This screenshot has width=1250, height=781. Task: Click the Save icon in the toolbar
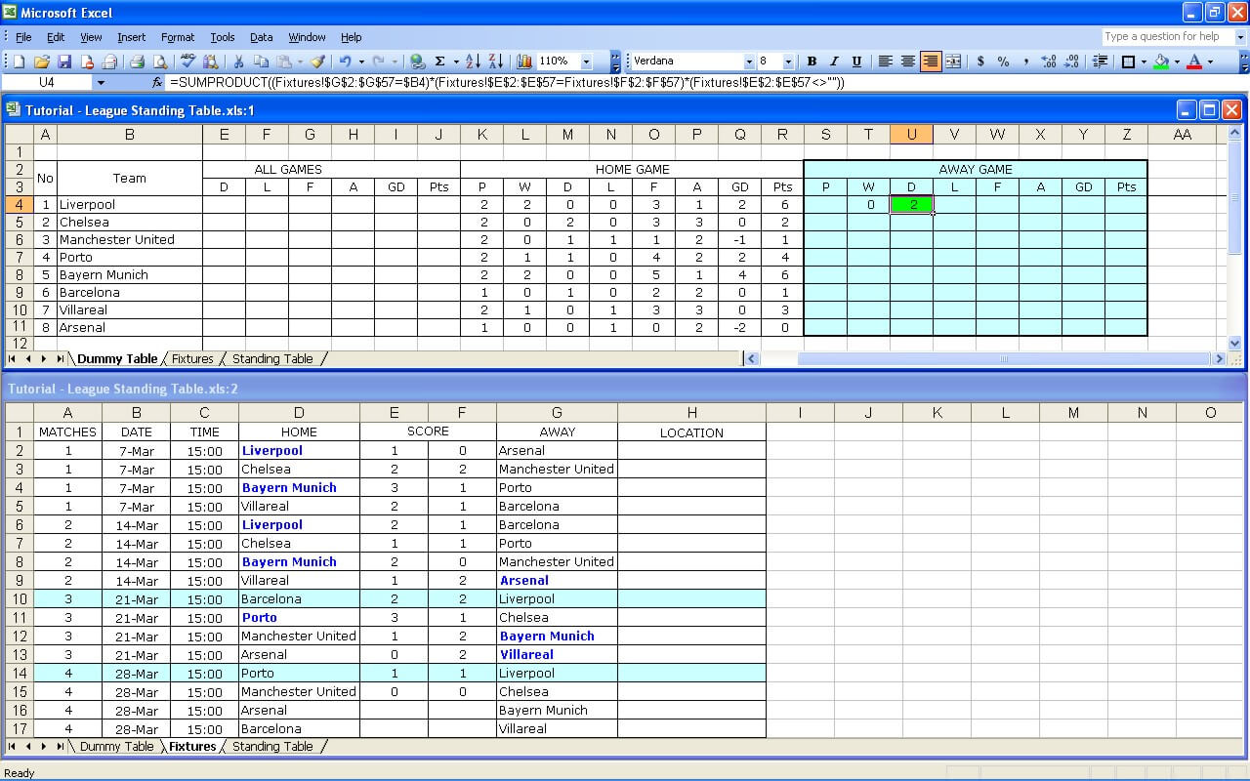pos(64,62)
